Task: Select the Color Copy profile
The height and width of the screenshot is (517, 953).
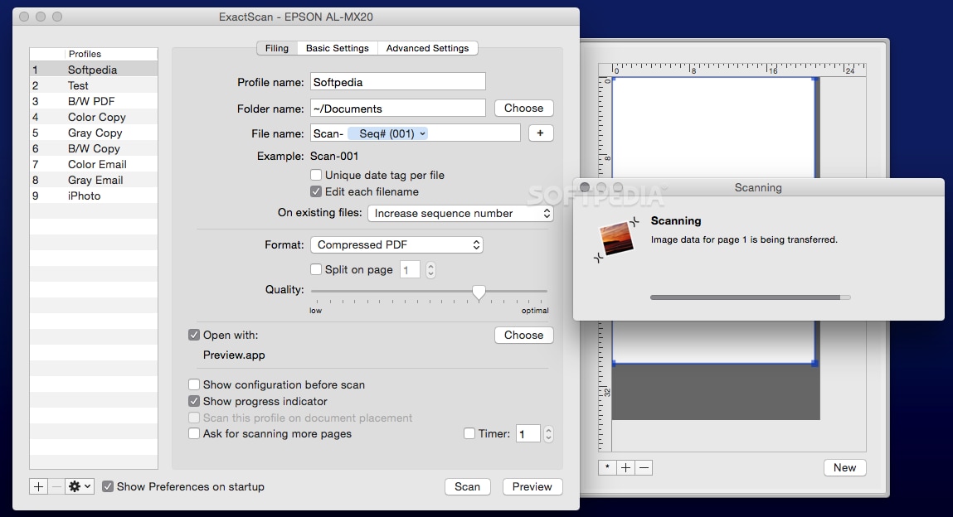Action: click(94, 117)
